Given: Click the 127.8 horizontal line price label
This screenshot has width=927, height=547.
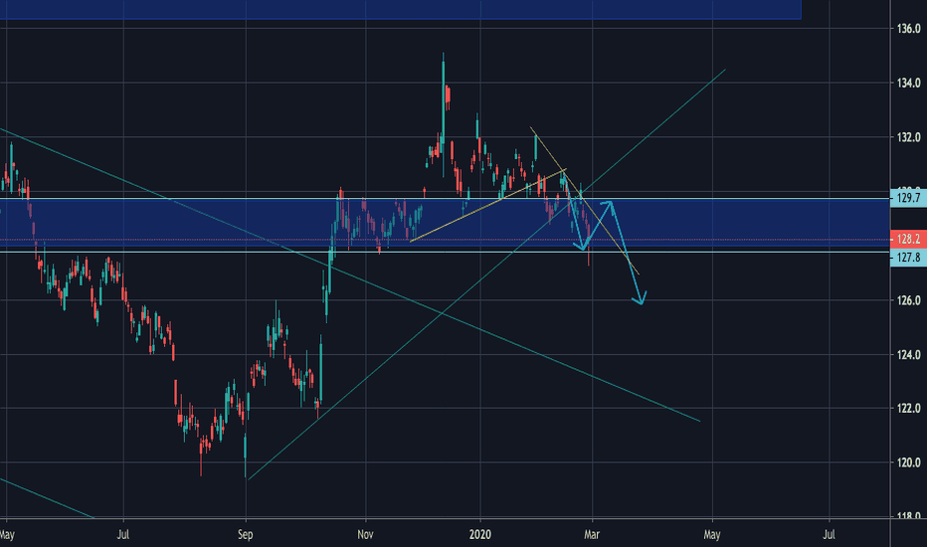Looking at the screenshot, I should (x=908, y=258).
